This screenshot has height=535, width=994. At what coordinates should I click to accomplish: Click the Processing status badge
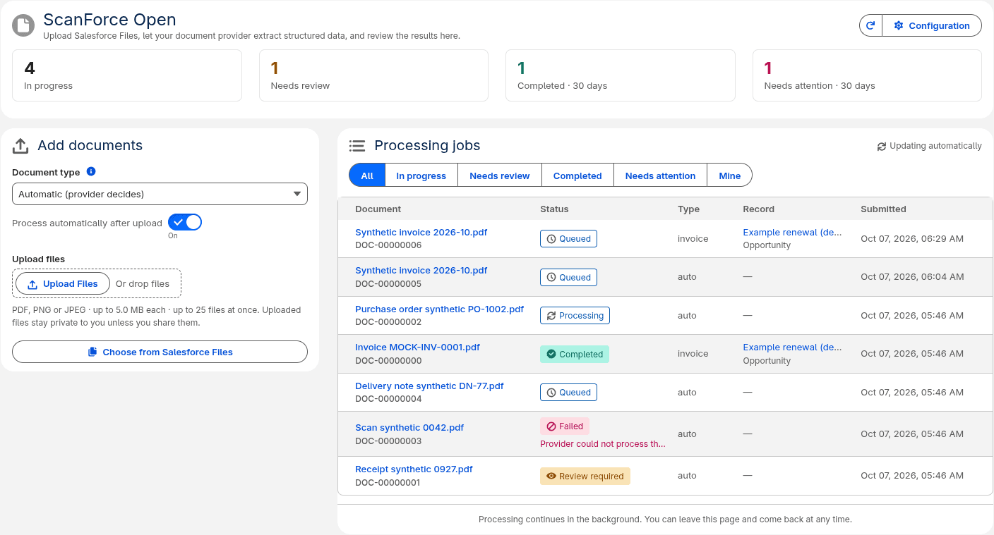click(575, 315)
